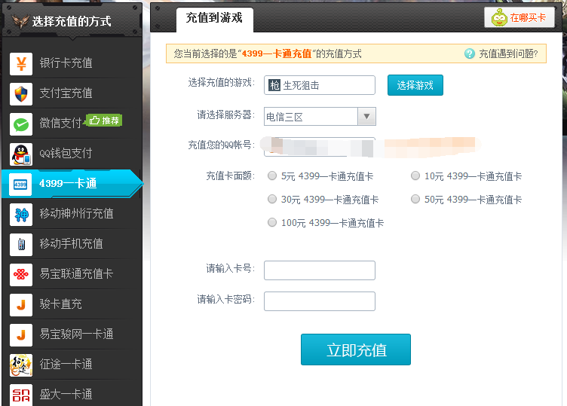The image size is (567, 406).
Task: Click the eagle emblem in sidebar header
Action: 20,21
